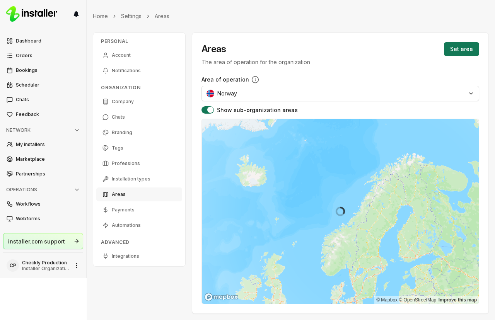Viewport: 495px width, 320px height.
Task: Click the CP user avatar
Action: point(13,266)
